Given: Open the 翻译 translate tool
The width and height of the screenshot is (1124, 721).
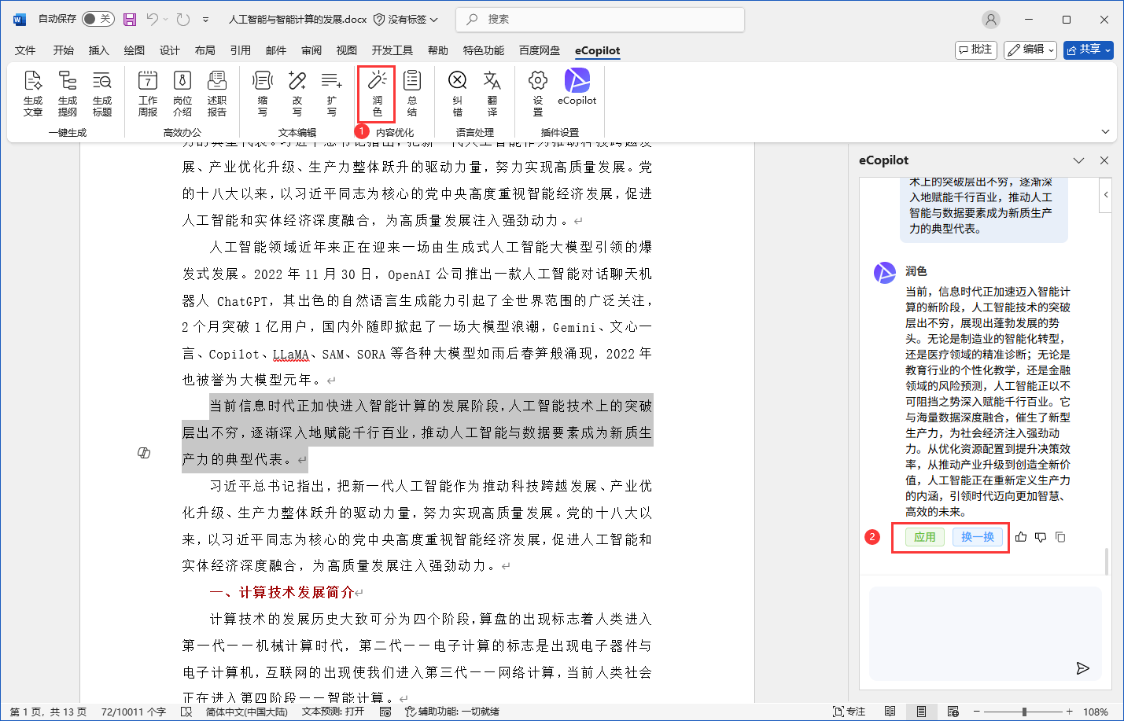Looking at the screenshot, I should pos(492,93).
